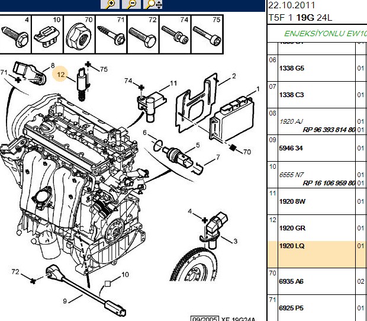The width and height of the screenshot is (367, 321).
Task: Select callout 4 near crank sensor
Action: (189, 211)
